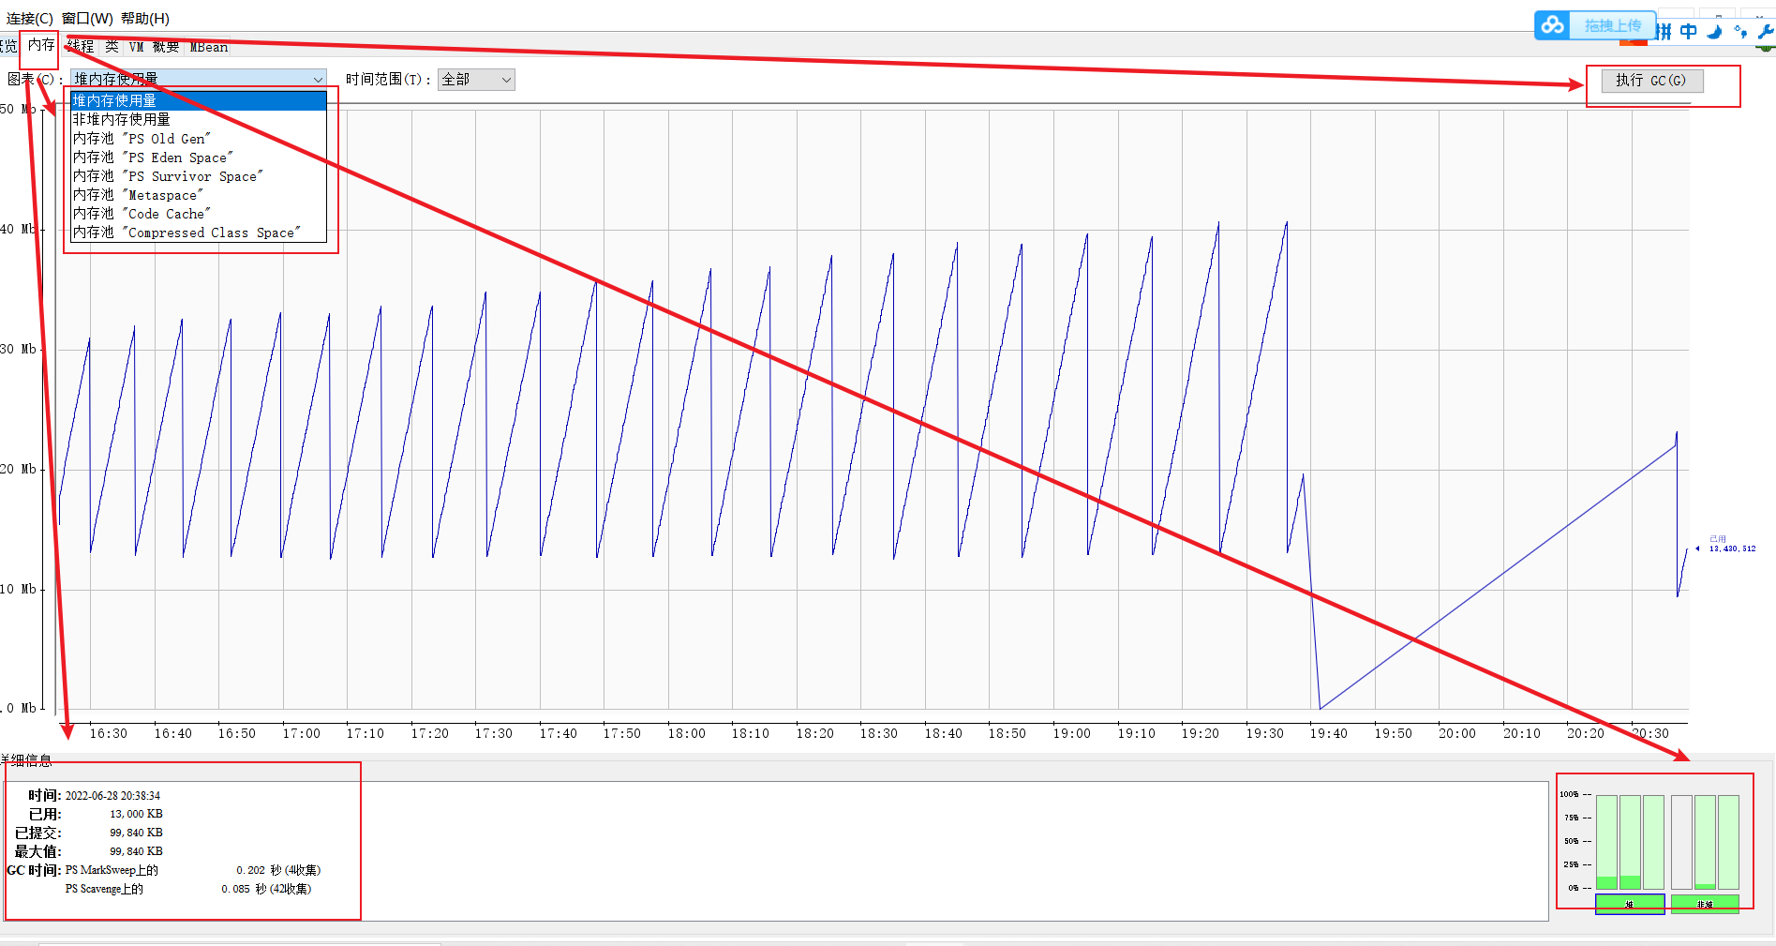1776x946 pixels.
Task: Choose memory pool "Code Cache"
Action: (x=199, y=214)
